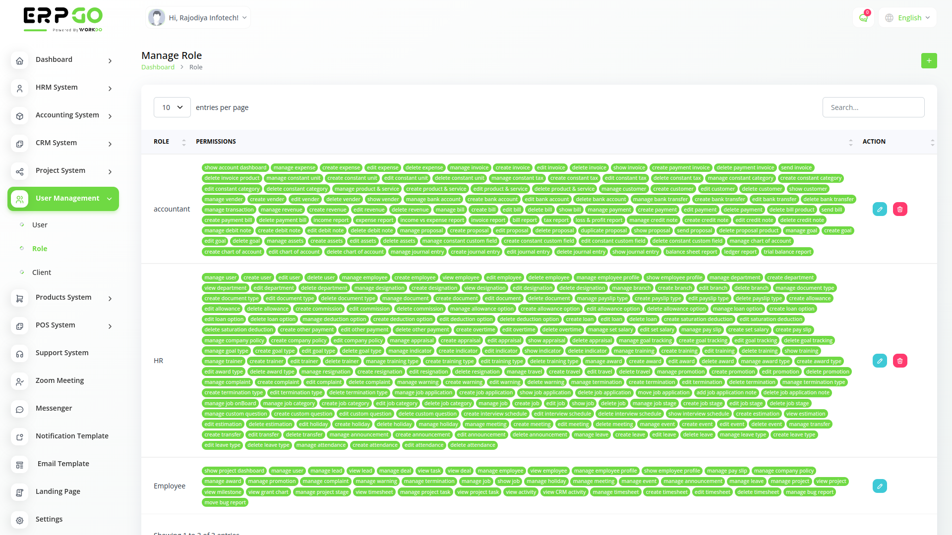The height and width of the screenshot is (535, 952).
Task: Click the Support System headset icon
Action: pyautogui.click(x=20, y=354)
